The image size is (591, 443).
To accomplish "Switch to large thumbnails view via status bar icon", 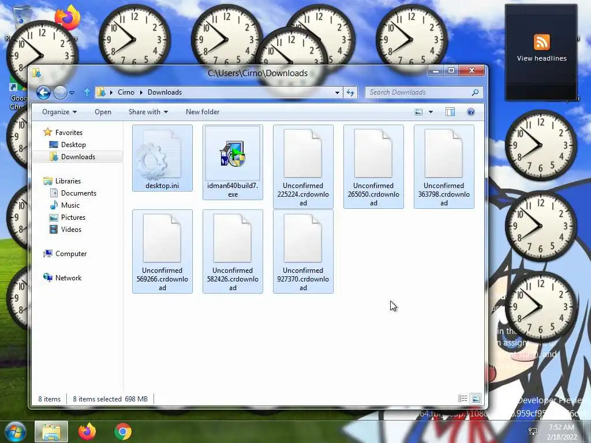I will [x=476, y=399].
